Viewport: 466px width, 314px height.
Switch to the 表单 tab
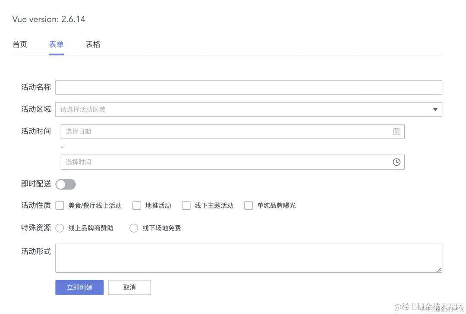coord(56,44)
